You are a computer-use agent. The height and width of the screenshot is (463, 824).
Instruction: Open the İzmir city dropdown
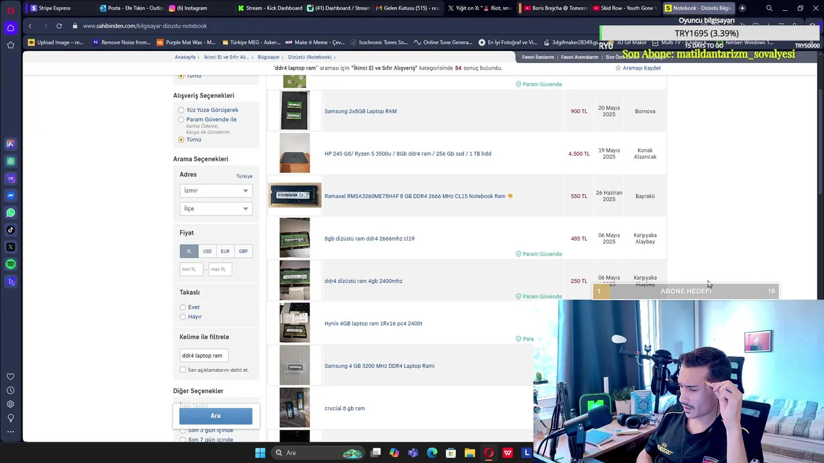point(216,190)
